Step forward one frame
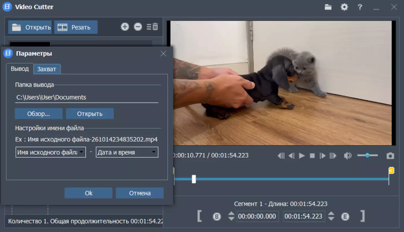 [x=323, y=156]
